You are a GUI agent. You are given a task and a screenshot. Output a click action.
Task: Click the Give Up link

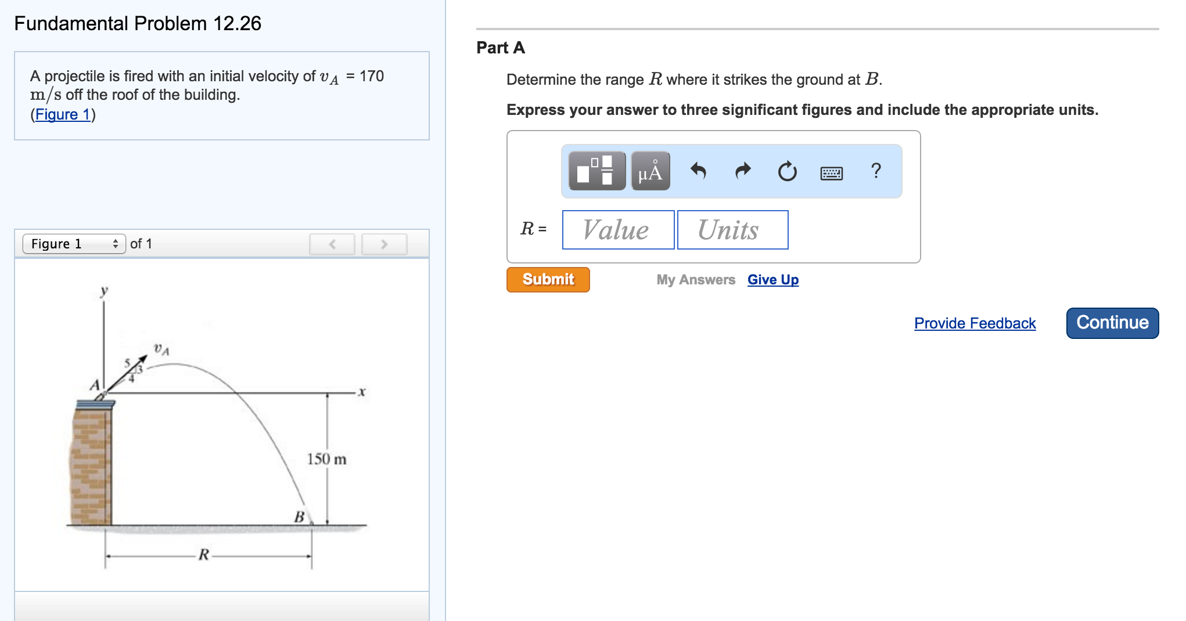[772, 279]
